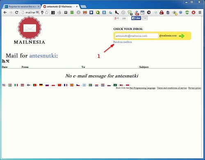
Task: Switch language via the Finnish flag
Action: tap(28, 85)
